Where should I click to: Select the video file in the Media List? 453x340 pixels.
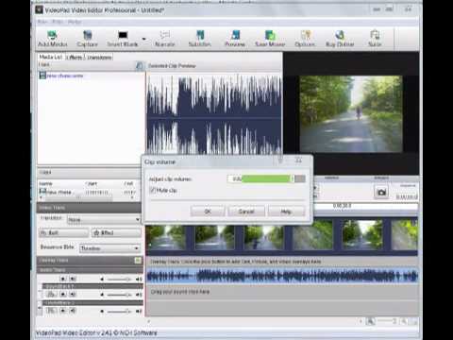click(61, 76)
